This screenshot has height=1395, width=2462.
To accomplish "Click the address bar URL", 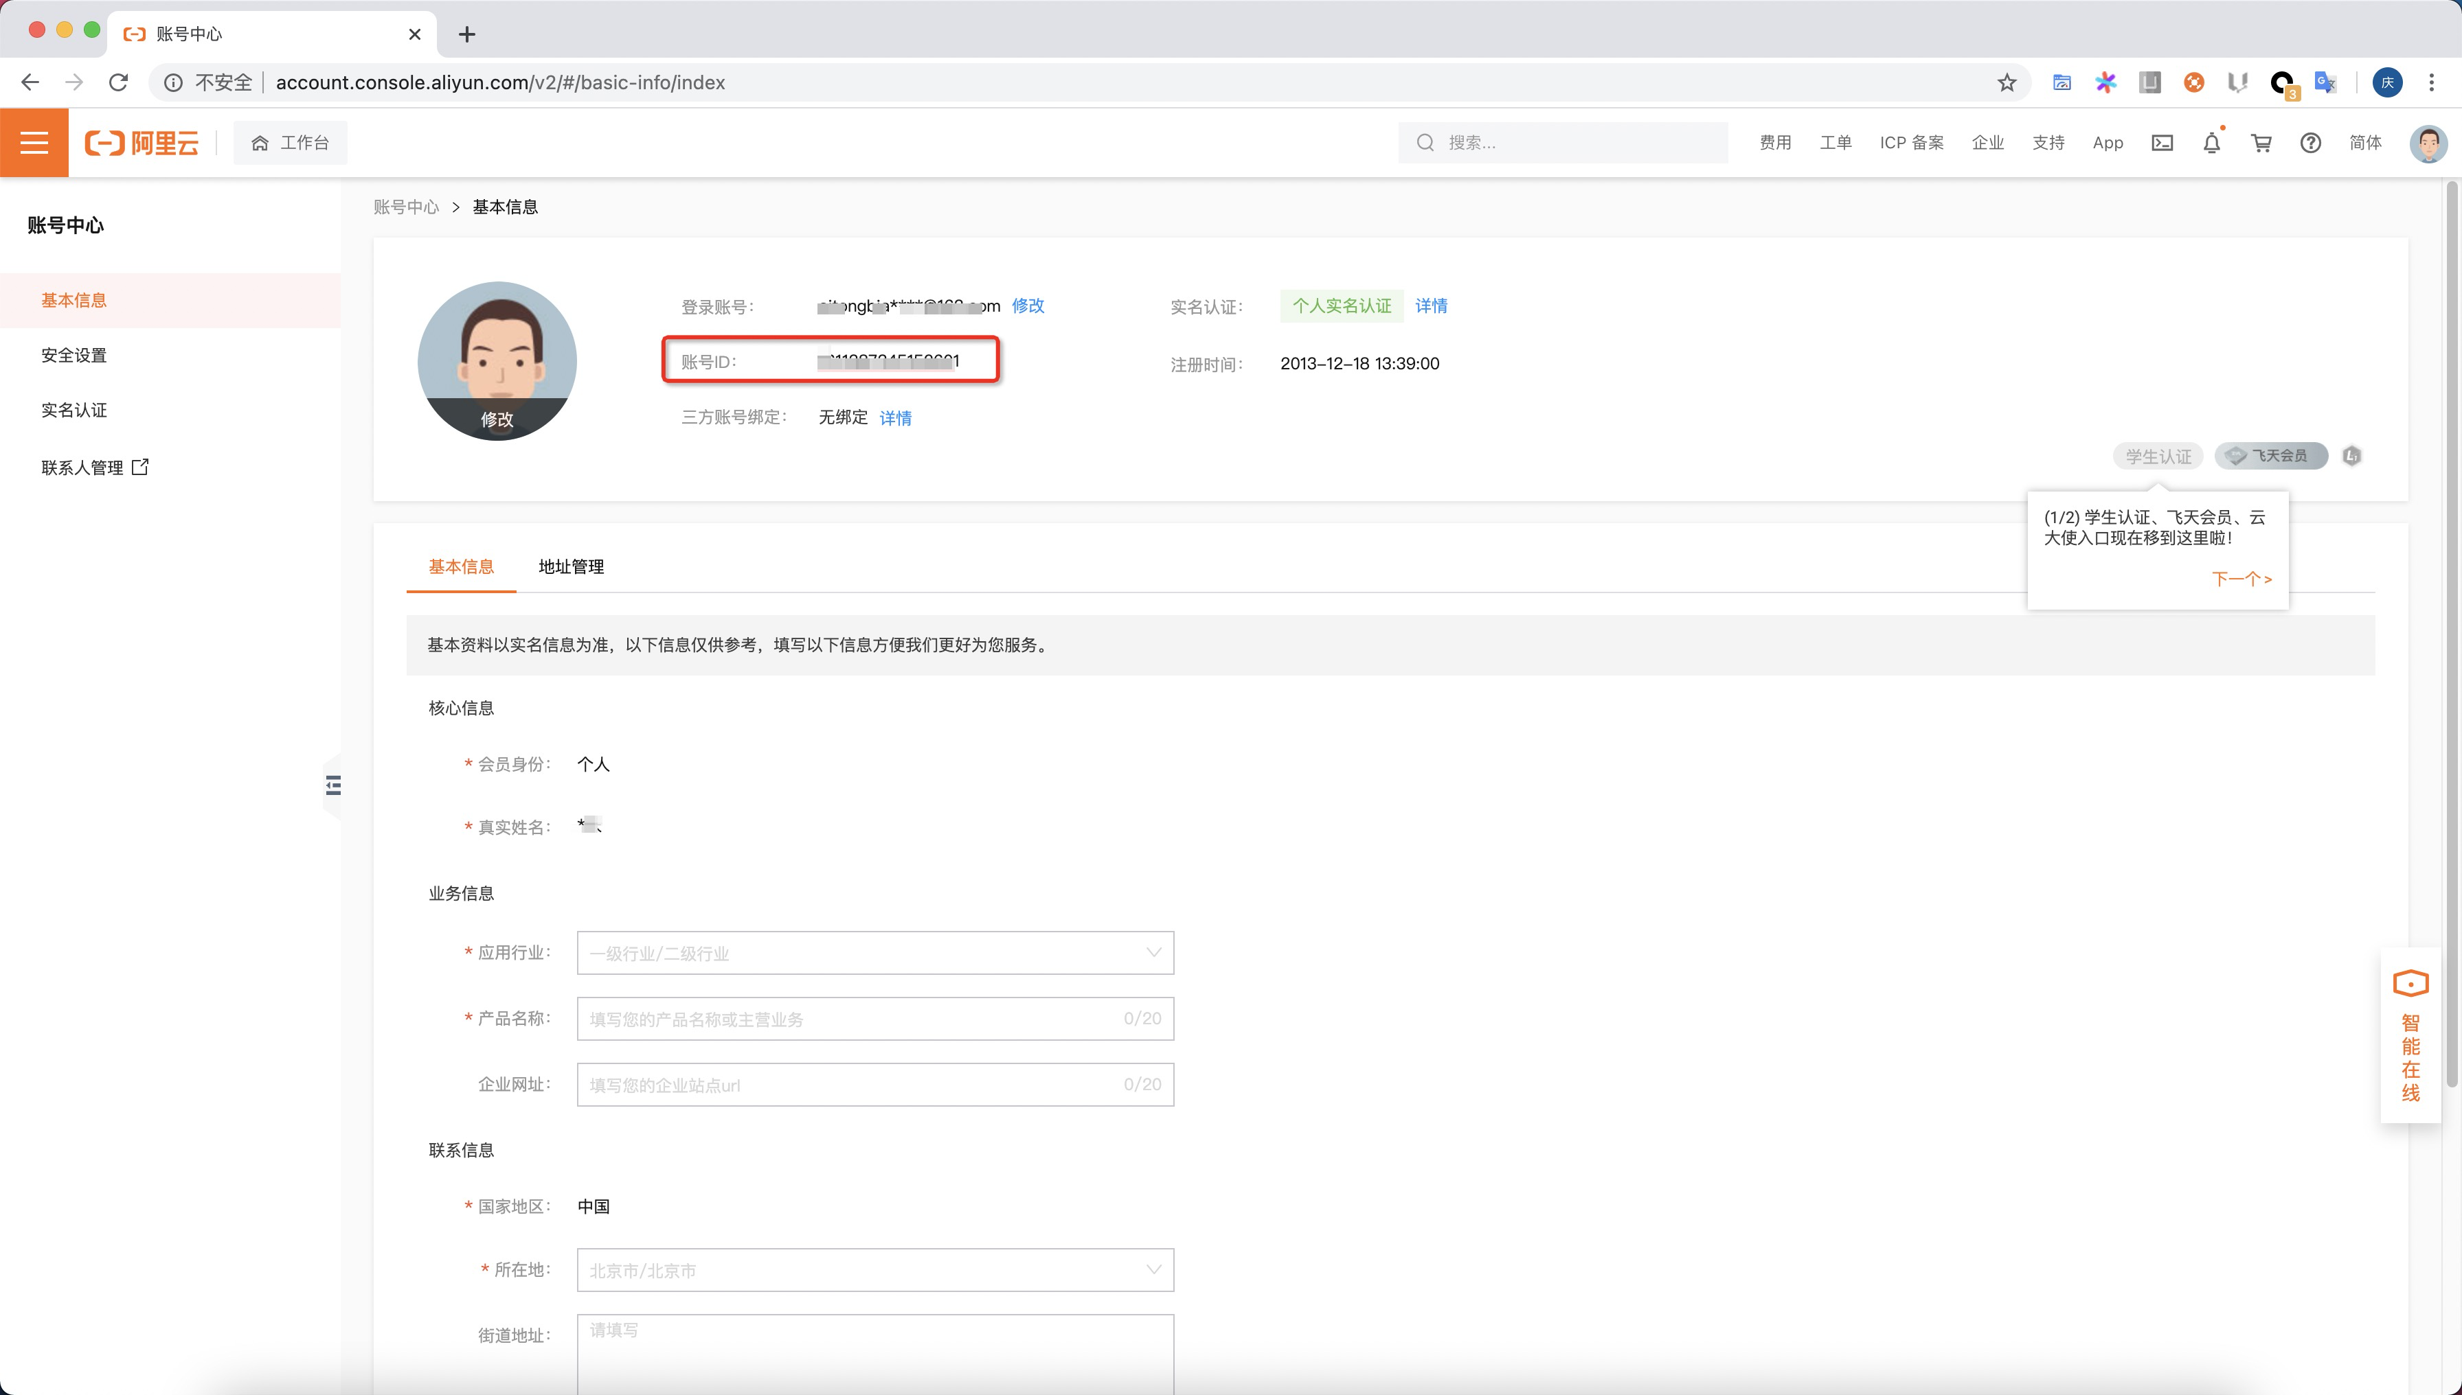I will click(501, 82).
